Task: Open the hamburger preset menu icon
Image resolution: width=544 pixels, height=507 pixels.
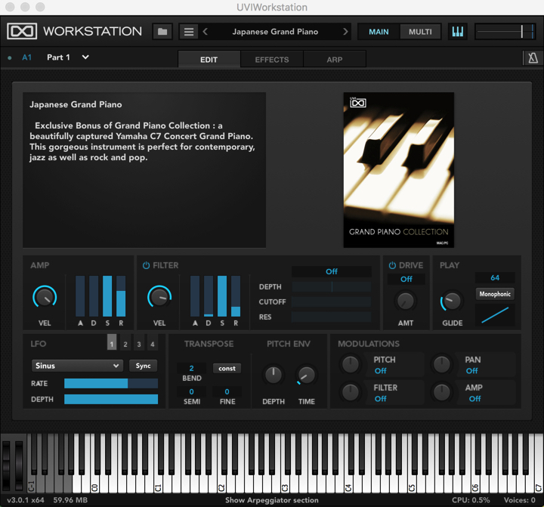Action: (x=189, y=32)
